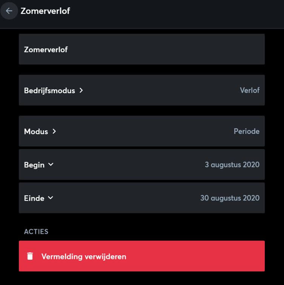Click the chevron next to Bedrijfsmodus
This screenshot has height=285, width=284.
81,90
